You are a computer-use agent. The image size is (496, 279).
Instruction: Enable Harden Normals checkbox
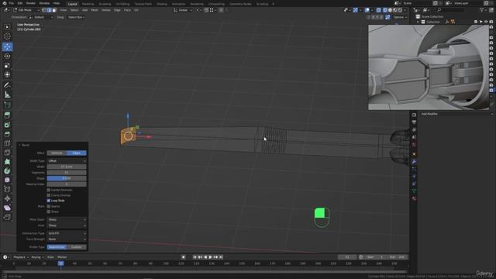tap(48, 190)
